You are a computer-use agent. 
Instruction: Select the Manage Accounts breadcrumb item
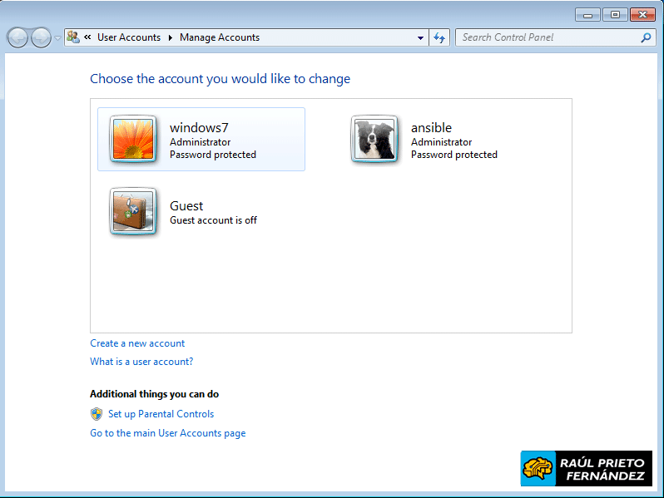(x=220, y=37)
